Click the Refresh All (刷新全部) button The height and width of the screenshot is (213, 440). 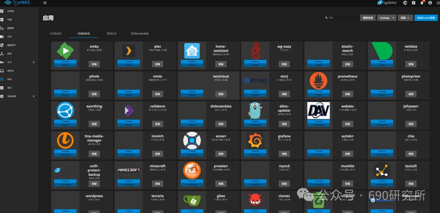tap(367, 17)
